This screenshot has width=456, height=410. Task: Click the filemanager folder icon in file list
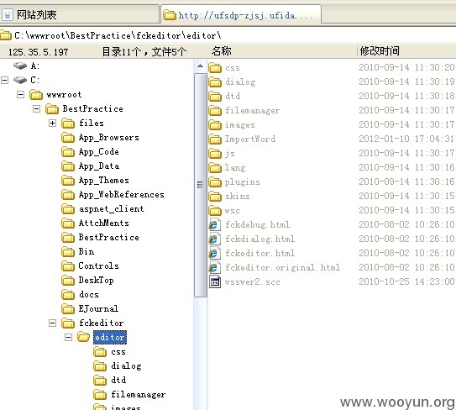pyautogui.click(x=215, y=111)
